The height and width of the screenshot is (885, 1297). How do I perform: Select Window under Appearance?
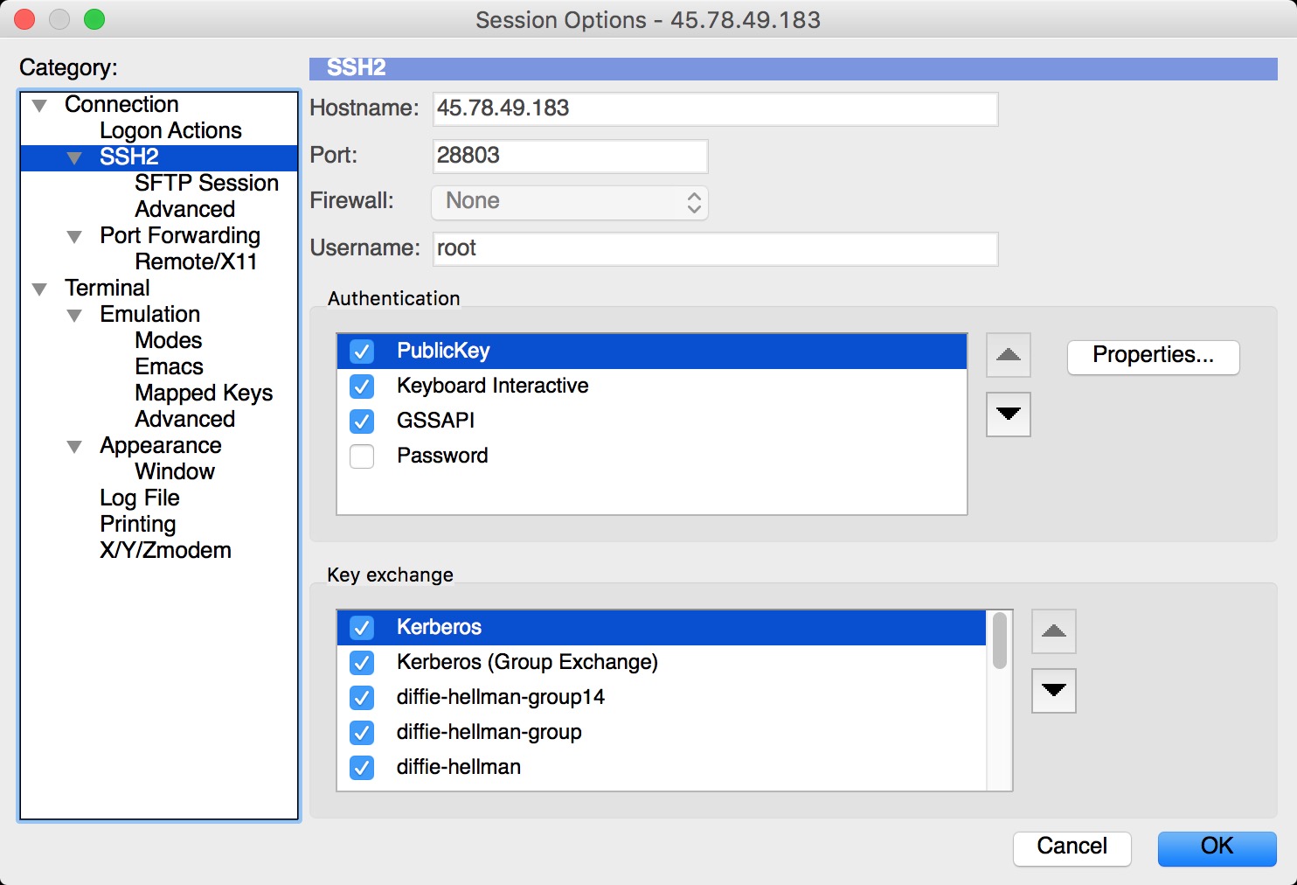pyautogui.click(x=175, y=471)
